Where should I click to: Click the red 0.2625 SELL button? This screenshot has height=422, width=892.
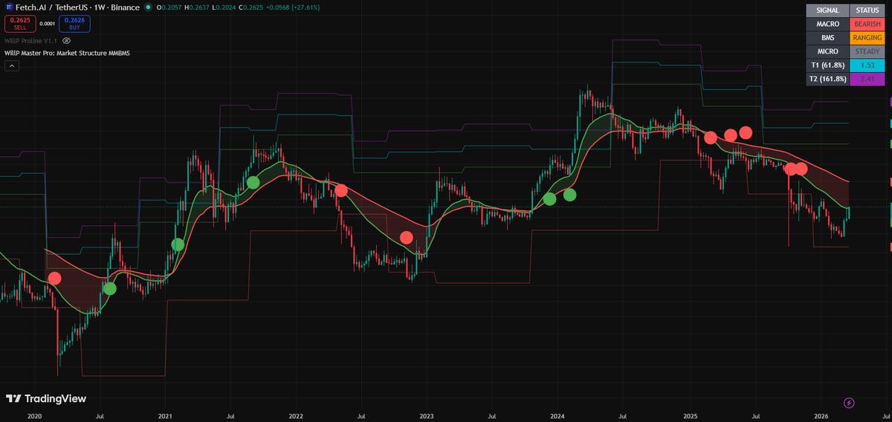(x=20, y=24)
